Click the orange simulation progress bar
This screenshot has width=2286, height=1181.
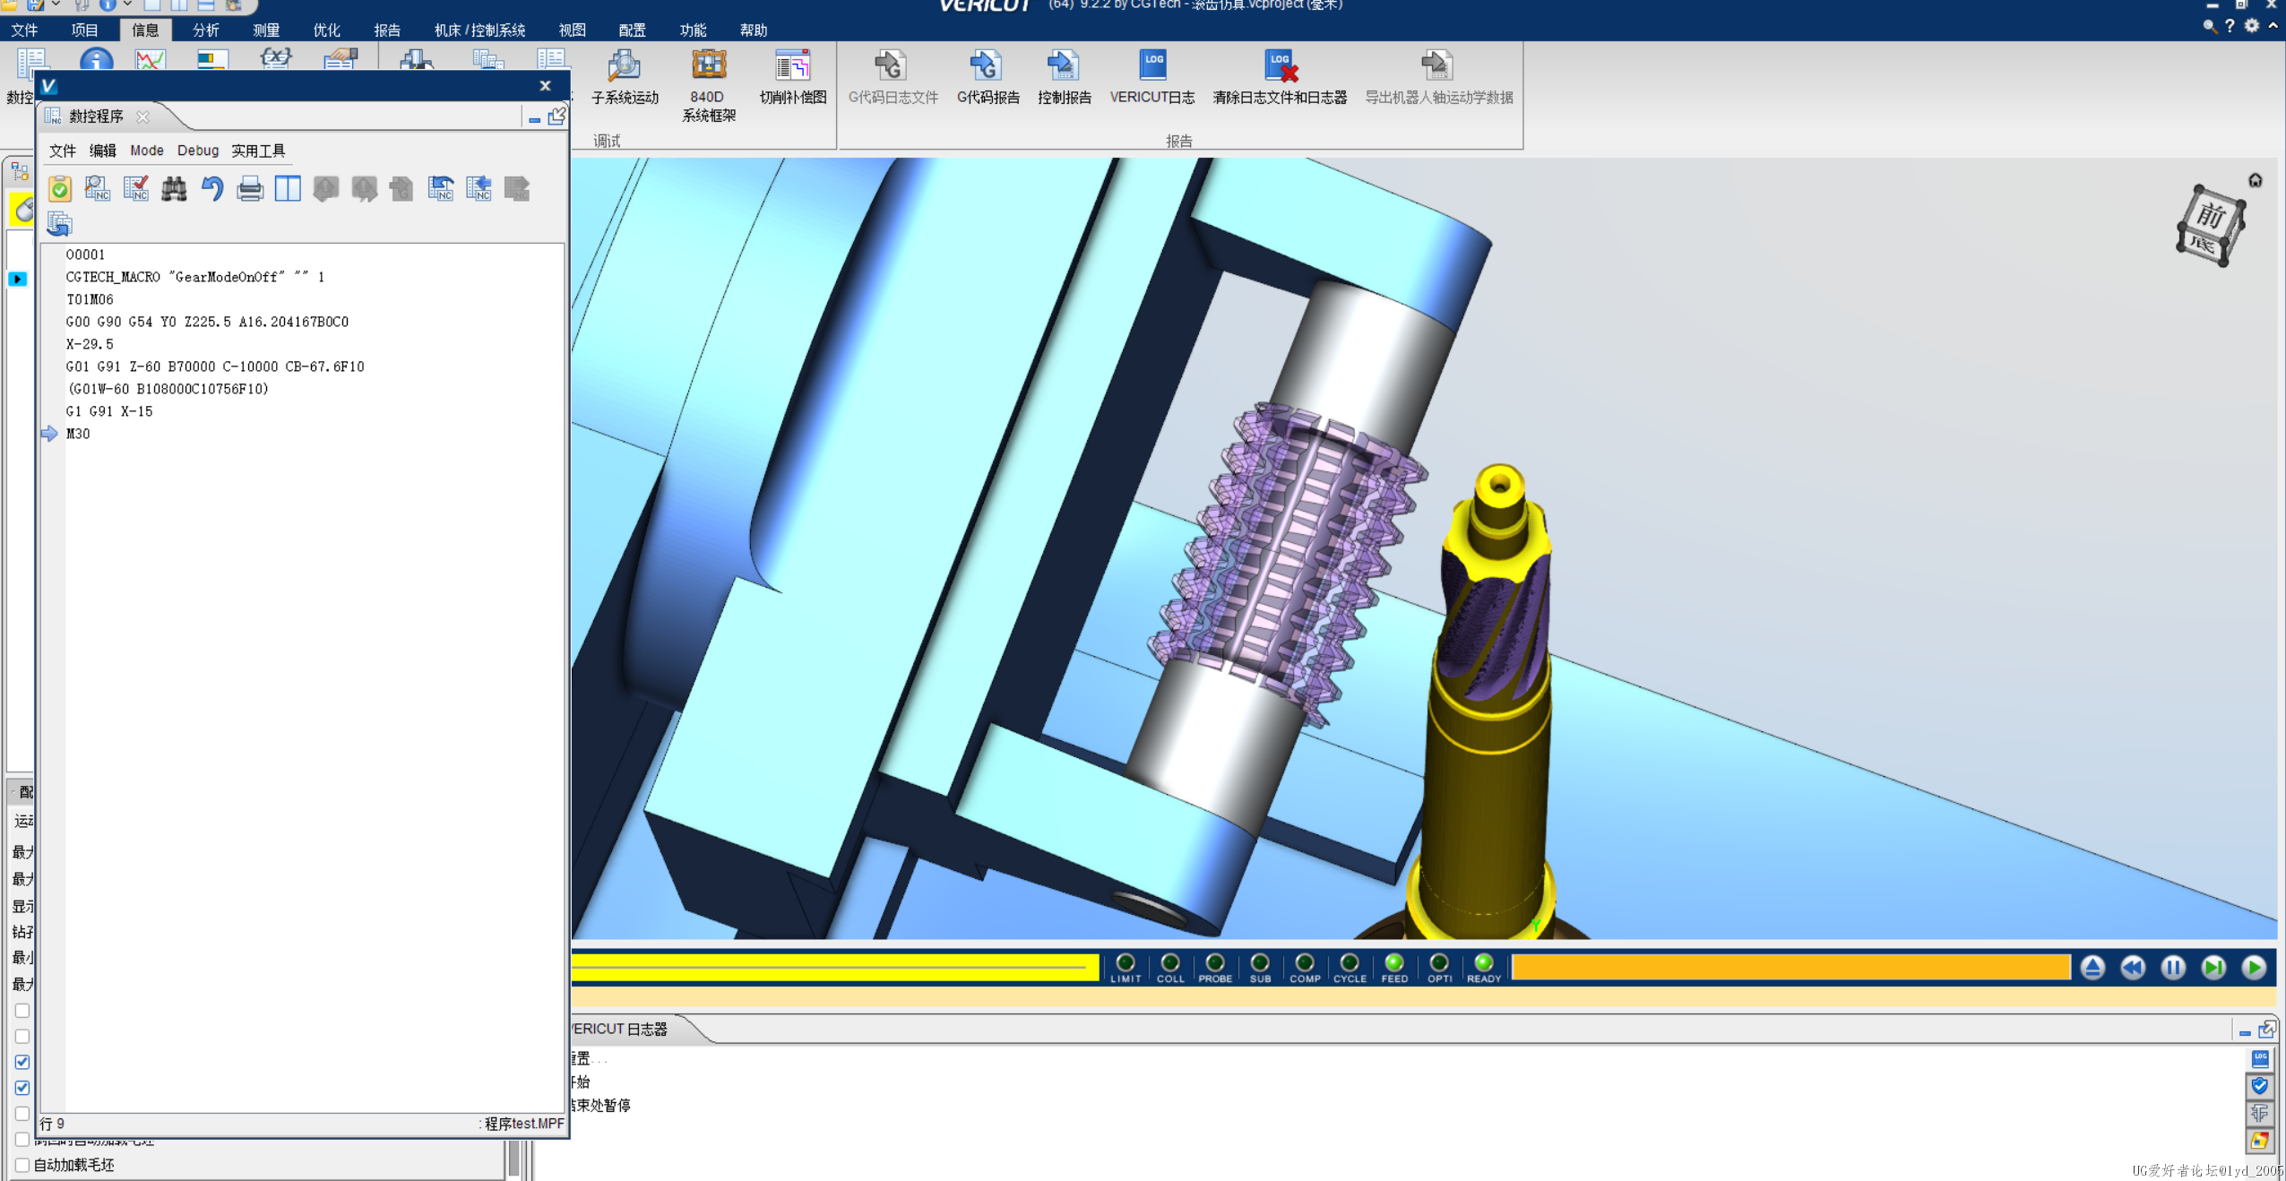point(1790,968)
